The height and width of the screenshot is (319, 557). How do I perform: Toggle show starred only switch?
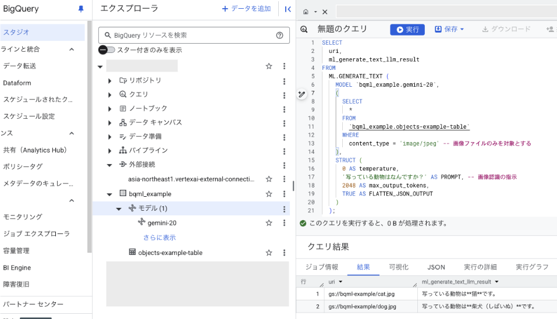tap(107, 50)
